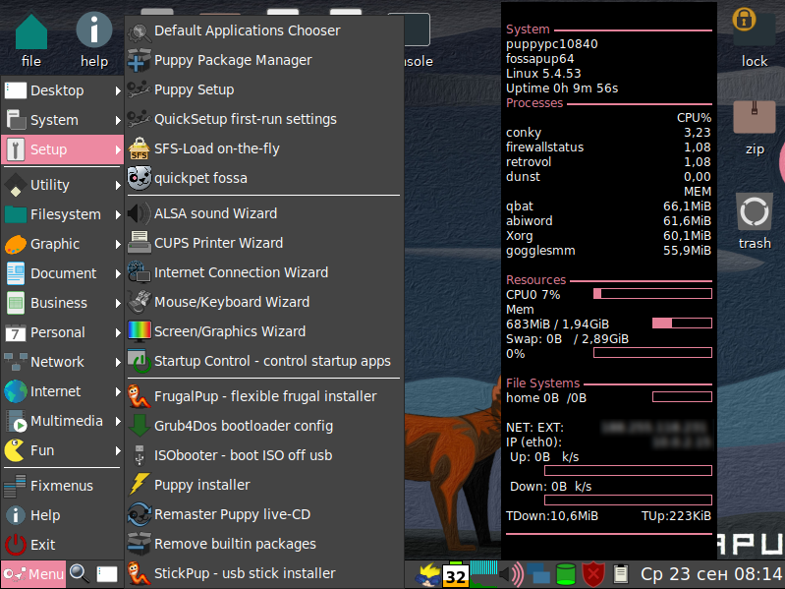Screen dimensions: 785x589
Task: Expand the Business submenu
Action: pyautogui.click(x=63, y=303)
